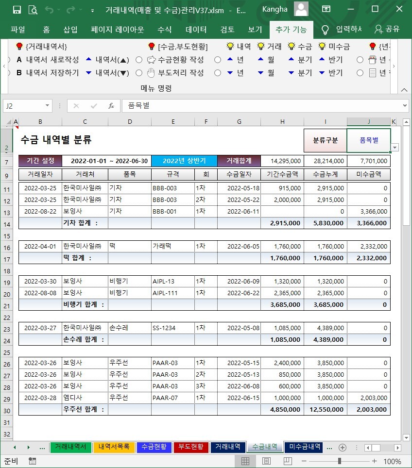Viewport: 412px width, 468px height.
Task: Switch to Page Layout view icon
Action: tap(266, 461)
